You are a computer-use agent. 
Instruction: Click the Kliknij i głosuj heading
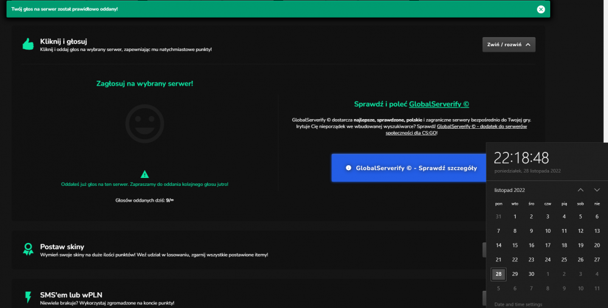point(63,41)
